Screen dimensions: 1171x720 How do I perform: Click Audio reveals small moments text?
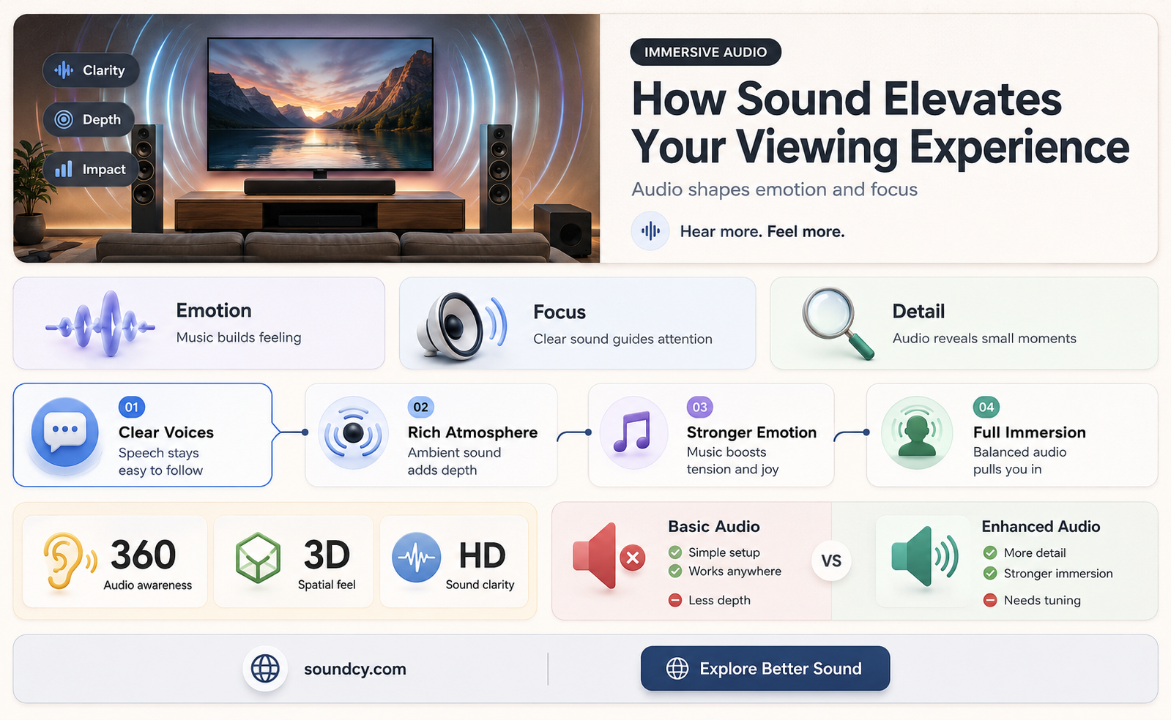click(984, 338)
